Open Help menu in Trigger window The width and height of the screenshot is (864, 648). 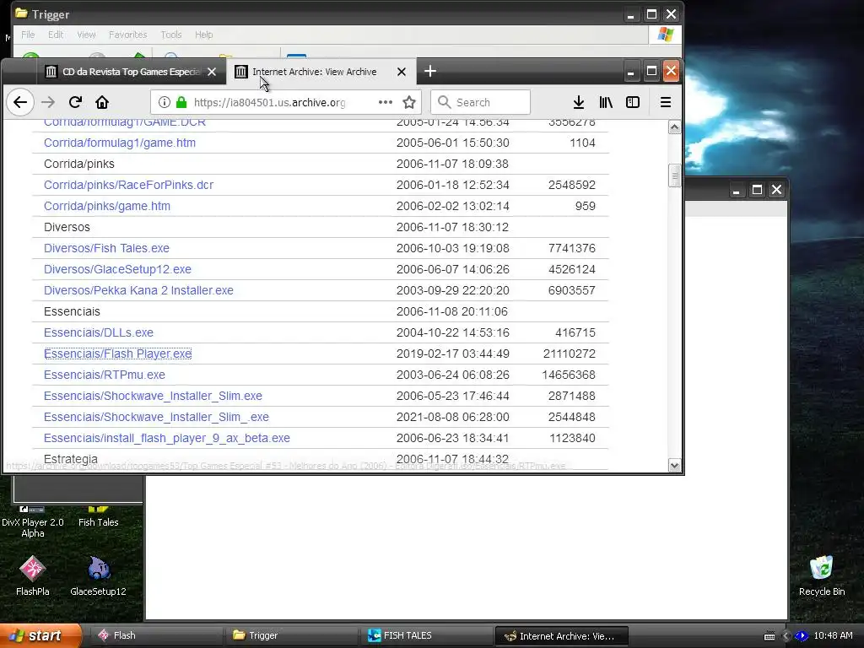coord(203,35)
